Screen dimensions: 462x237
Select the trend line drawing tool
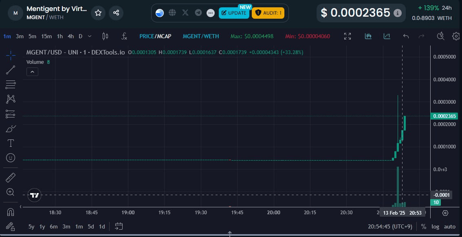click(11, 70)
